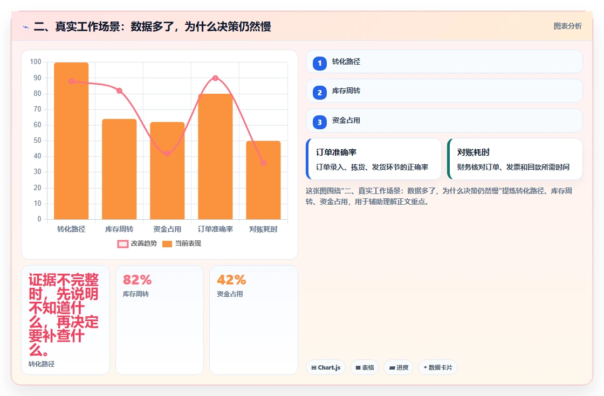Click the trend line point above 订单准确率
The image size is (604, 396).
click(x=215, y=78)
